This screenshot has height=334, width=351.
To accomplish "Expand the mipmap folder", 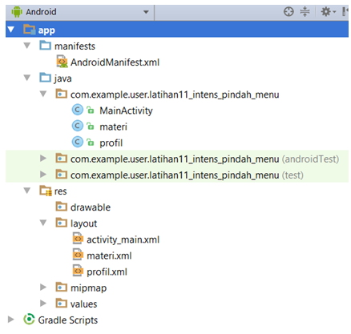I will click(x=43, y=287).
